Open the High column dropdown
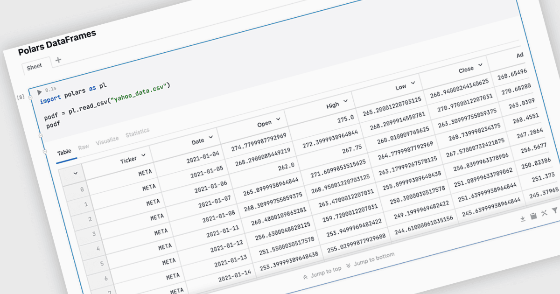 (346, 101)
